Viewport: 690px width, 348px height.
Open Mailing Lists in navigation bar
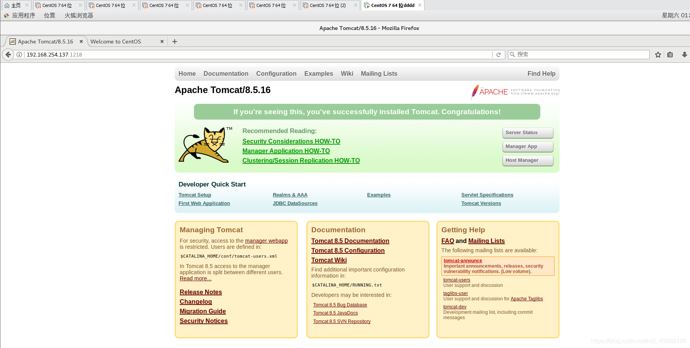pyautogui.click(x=379, y=74)
